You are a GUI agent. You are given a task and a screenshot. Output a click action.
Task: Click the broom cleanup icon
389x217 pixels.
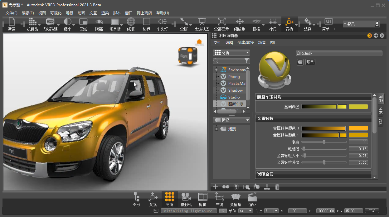pos(267,187)
